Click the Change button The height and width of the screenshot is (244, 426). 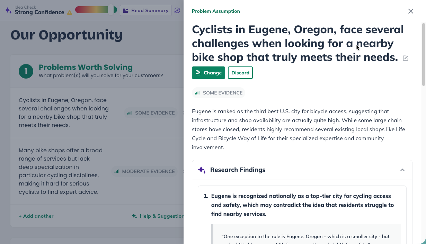pos(208,73)
